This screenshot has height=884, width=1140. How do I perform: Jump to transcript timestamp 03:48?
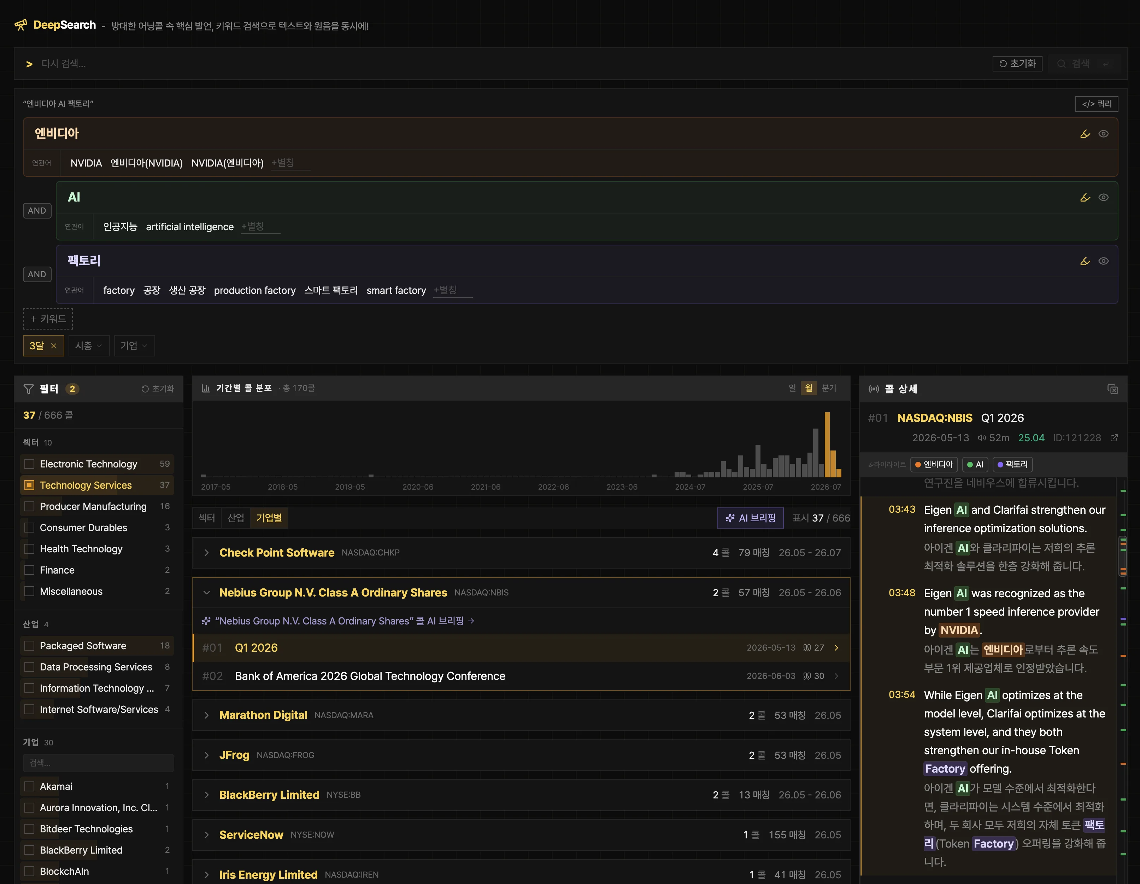click(902, 593)
